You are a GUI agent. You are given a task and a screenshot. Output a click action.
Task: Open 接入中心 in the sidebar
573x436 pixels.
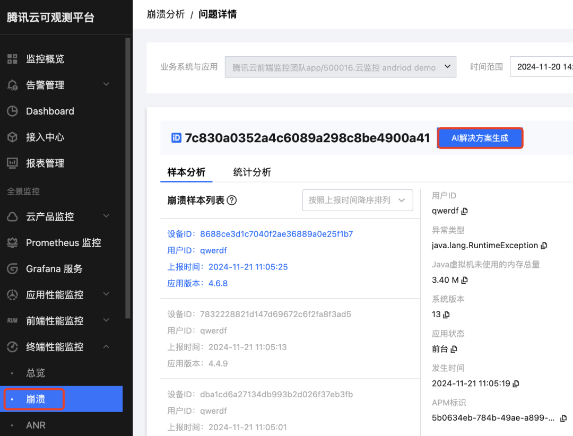pyautogui.click(x=45, y=137)
